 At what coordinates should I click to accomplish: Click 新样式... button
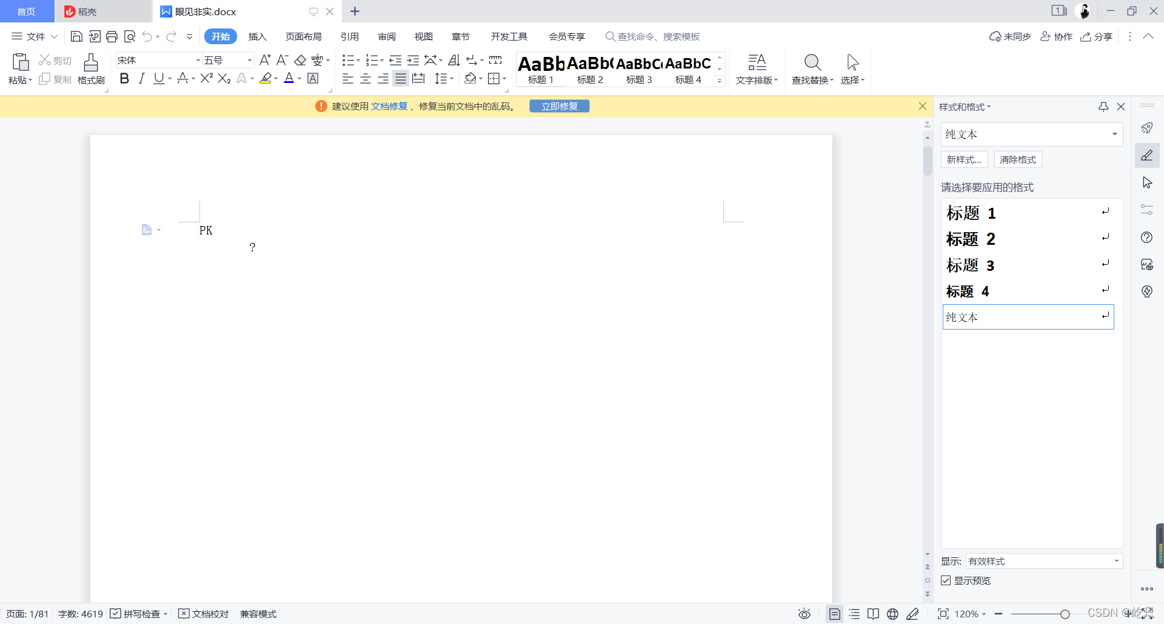tap(964, 159)
